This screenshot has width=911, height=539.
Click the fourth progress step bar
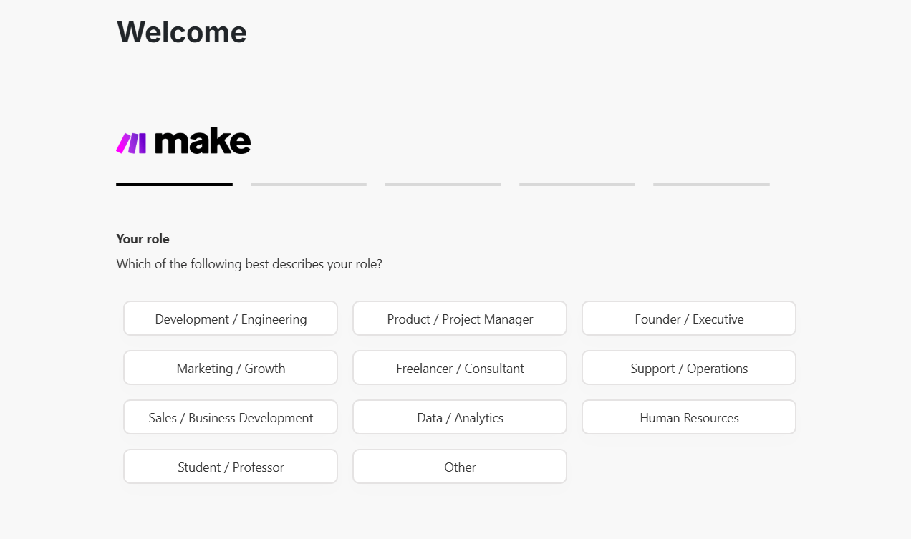coord(577,184)
